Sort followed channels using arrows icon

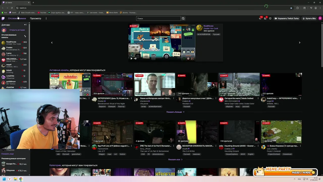[x=25, y=36]
